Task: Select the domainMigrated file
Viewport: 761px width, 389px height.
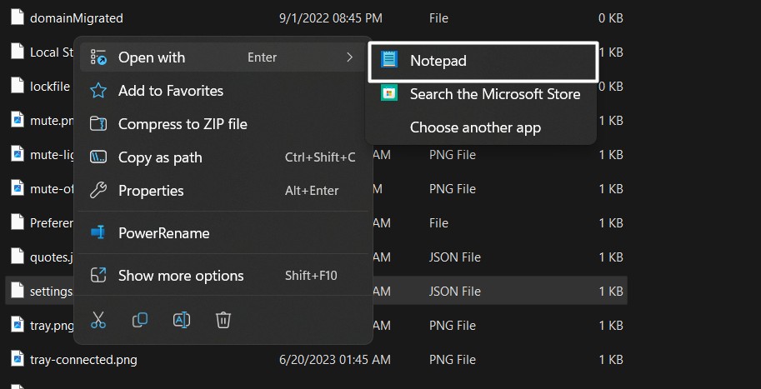Action: (76, 17)
